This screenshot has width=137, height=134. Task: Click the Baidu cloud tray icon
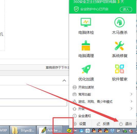click(x=88, y=131)
